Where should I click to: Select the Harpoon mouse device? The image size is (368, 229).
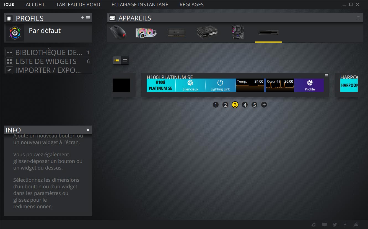click(x=118, y=33)
